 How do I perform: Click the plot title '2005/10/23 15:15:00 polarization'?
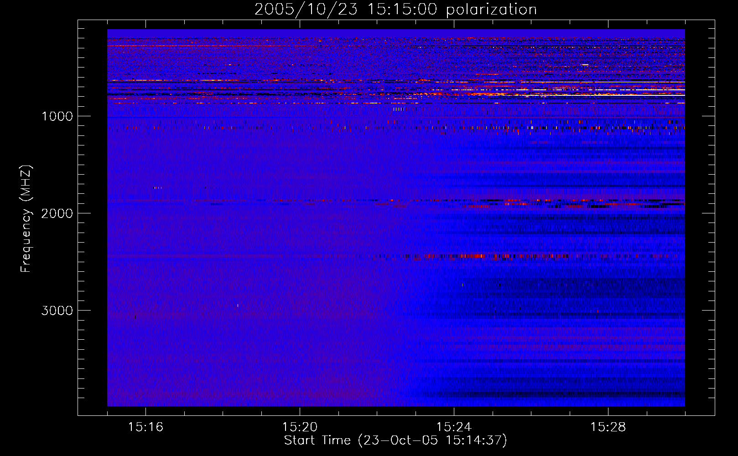tap(395, 10)
